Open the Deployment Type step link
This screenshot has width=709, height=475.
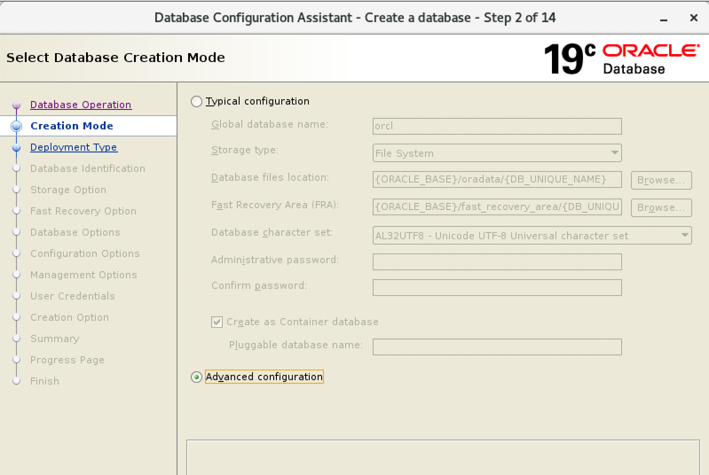(74, 147)
